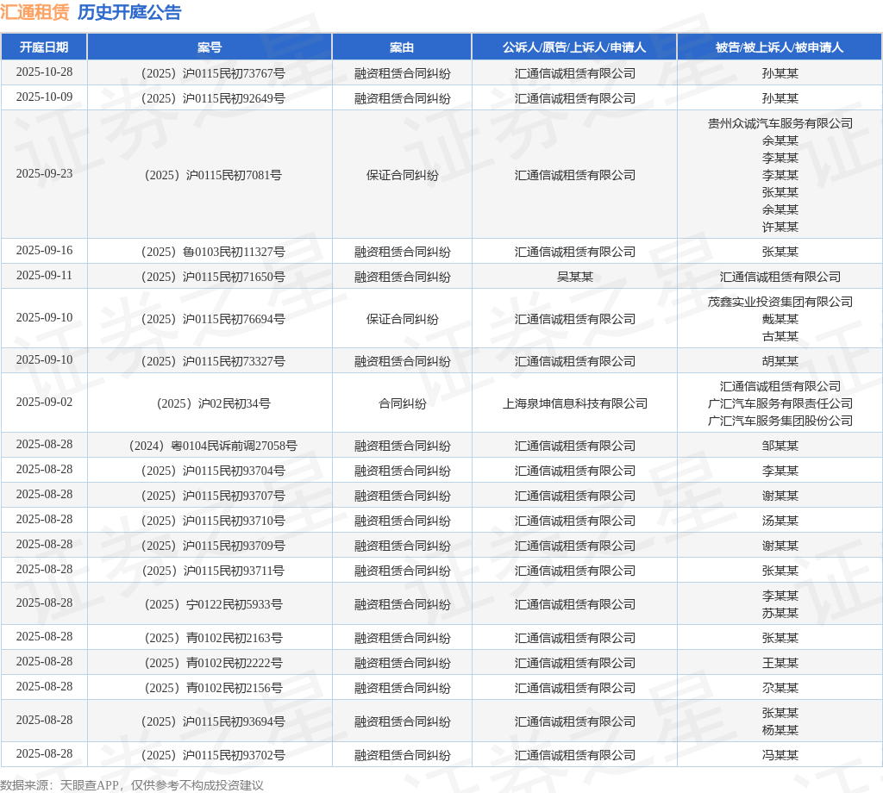Click case number (2025)沪02民初34号
This screenshot has height=793, width=883.
[x=213, y=403]
